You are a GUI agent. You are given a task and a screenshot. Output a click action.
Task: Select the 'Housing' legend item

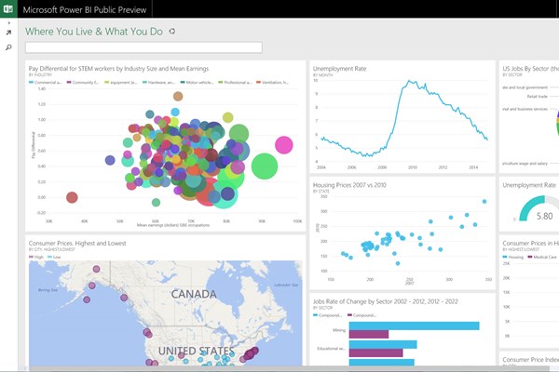pos(512,257)
